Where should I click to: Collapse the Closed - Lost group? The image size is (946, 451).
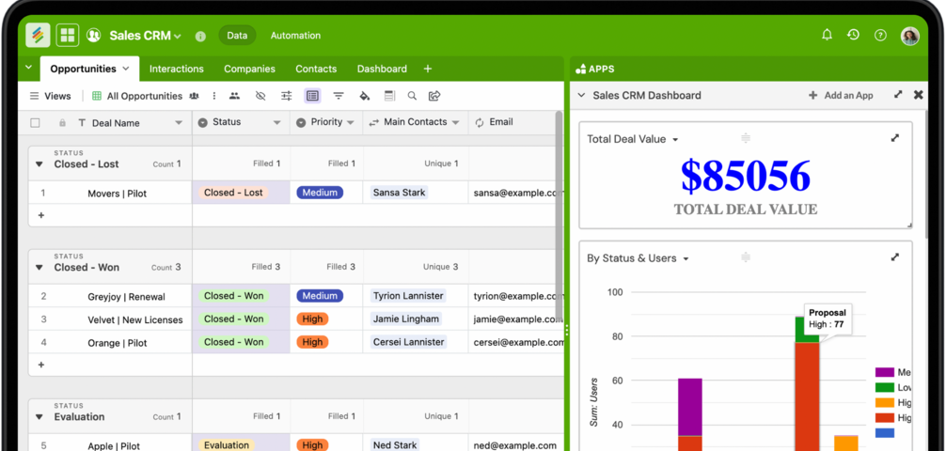coord(39,164)
